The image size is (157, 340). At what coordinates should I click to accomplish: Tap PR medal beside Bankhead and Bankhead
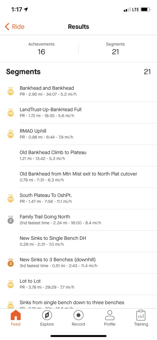coord(10,91)
